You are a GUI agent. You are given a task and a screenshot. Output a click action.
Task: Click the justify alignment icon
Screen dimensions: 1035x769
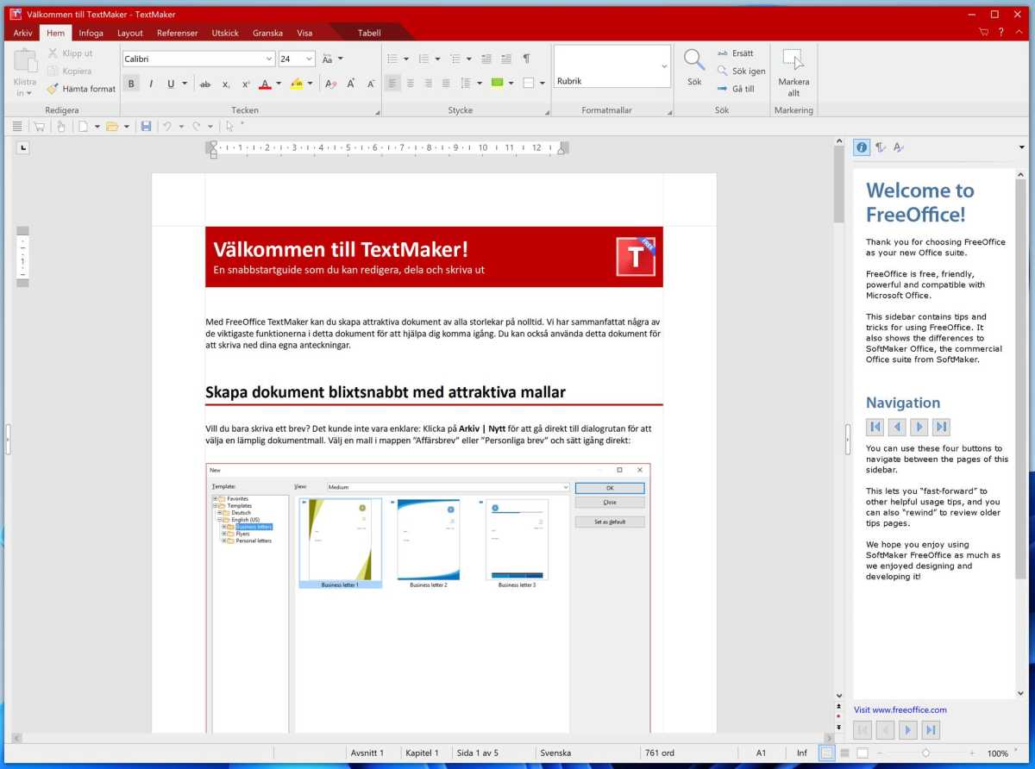[x=446, y=84]
